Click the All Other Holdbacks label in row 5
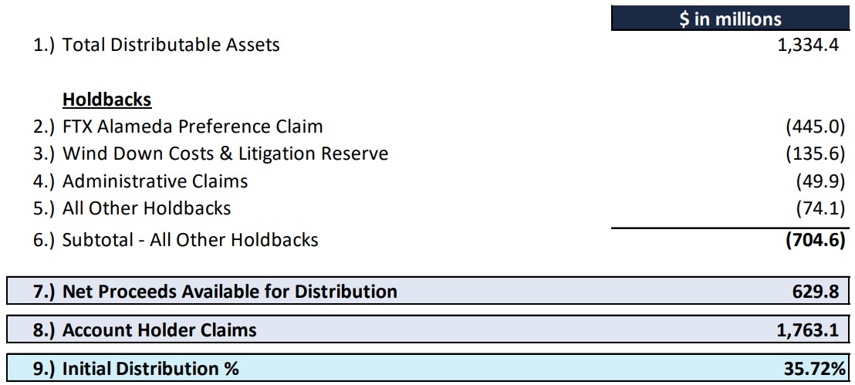The image size is (855, 385). [x=147, y=208]
